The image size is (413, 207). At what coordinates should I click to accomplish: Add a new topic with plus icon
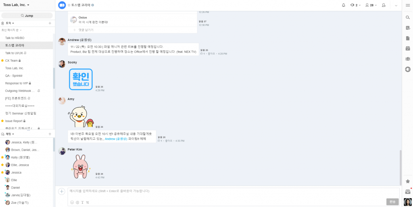coord(50,23)
